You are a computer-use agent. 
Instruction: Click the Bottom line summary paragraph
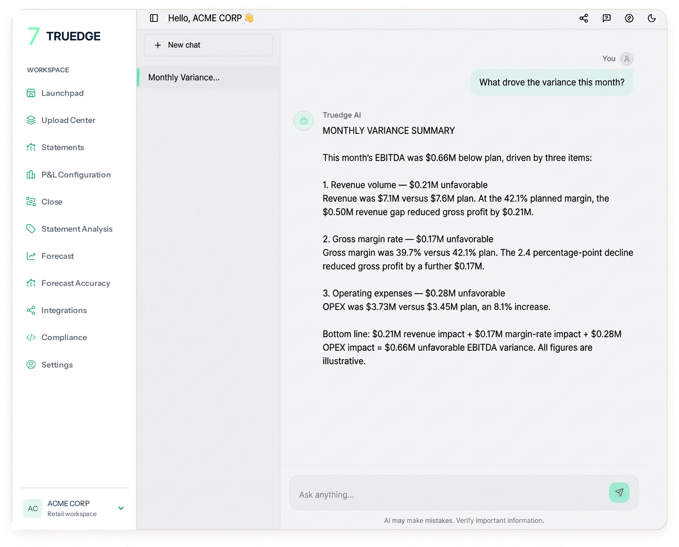pyautogui.click(x=472, y=347)
